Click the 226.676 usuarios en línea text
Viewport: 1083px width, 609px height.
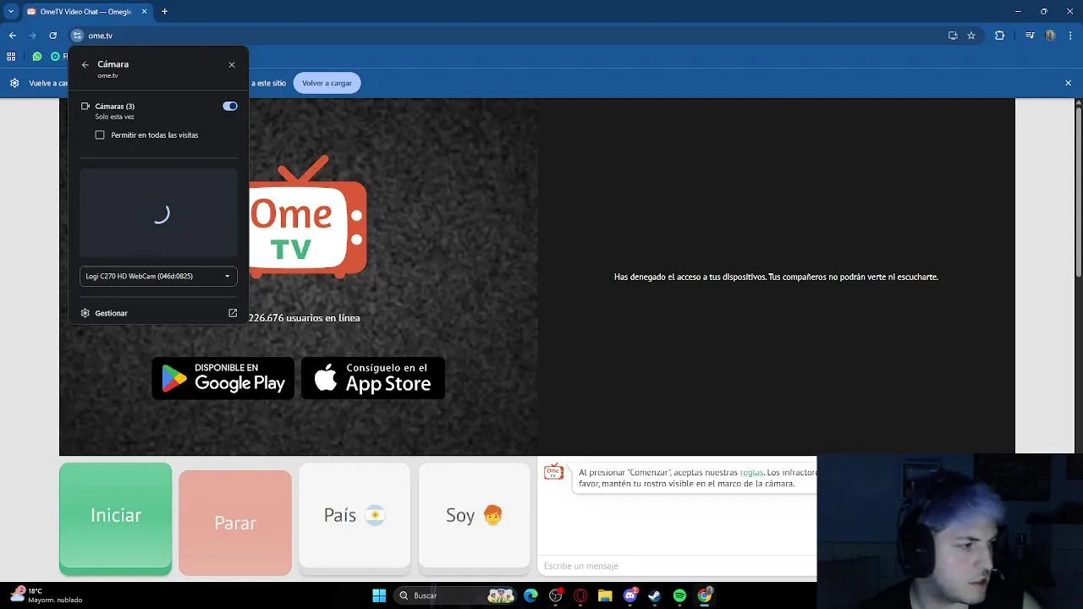click(305, 318)
